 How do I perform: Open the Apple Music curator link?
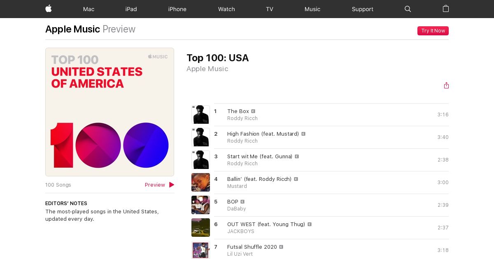207,69
